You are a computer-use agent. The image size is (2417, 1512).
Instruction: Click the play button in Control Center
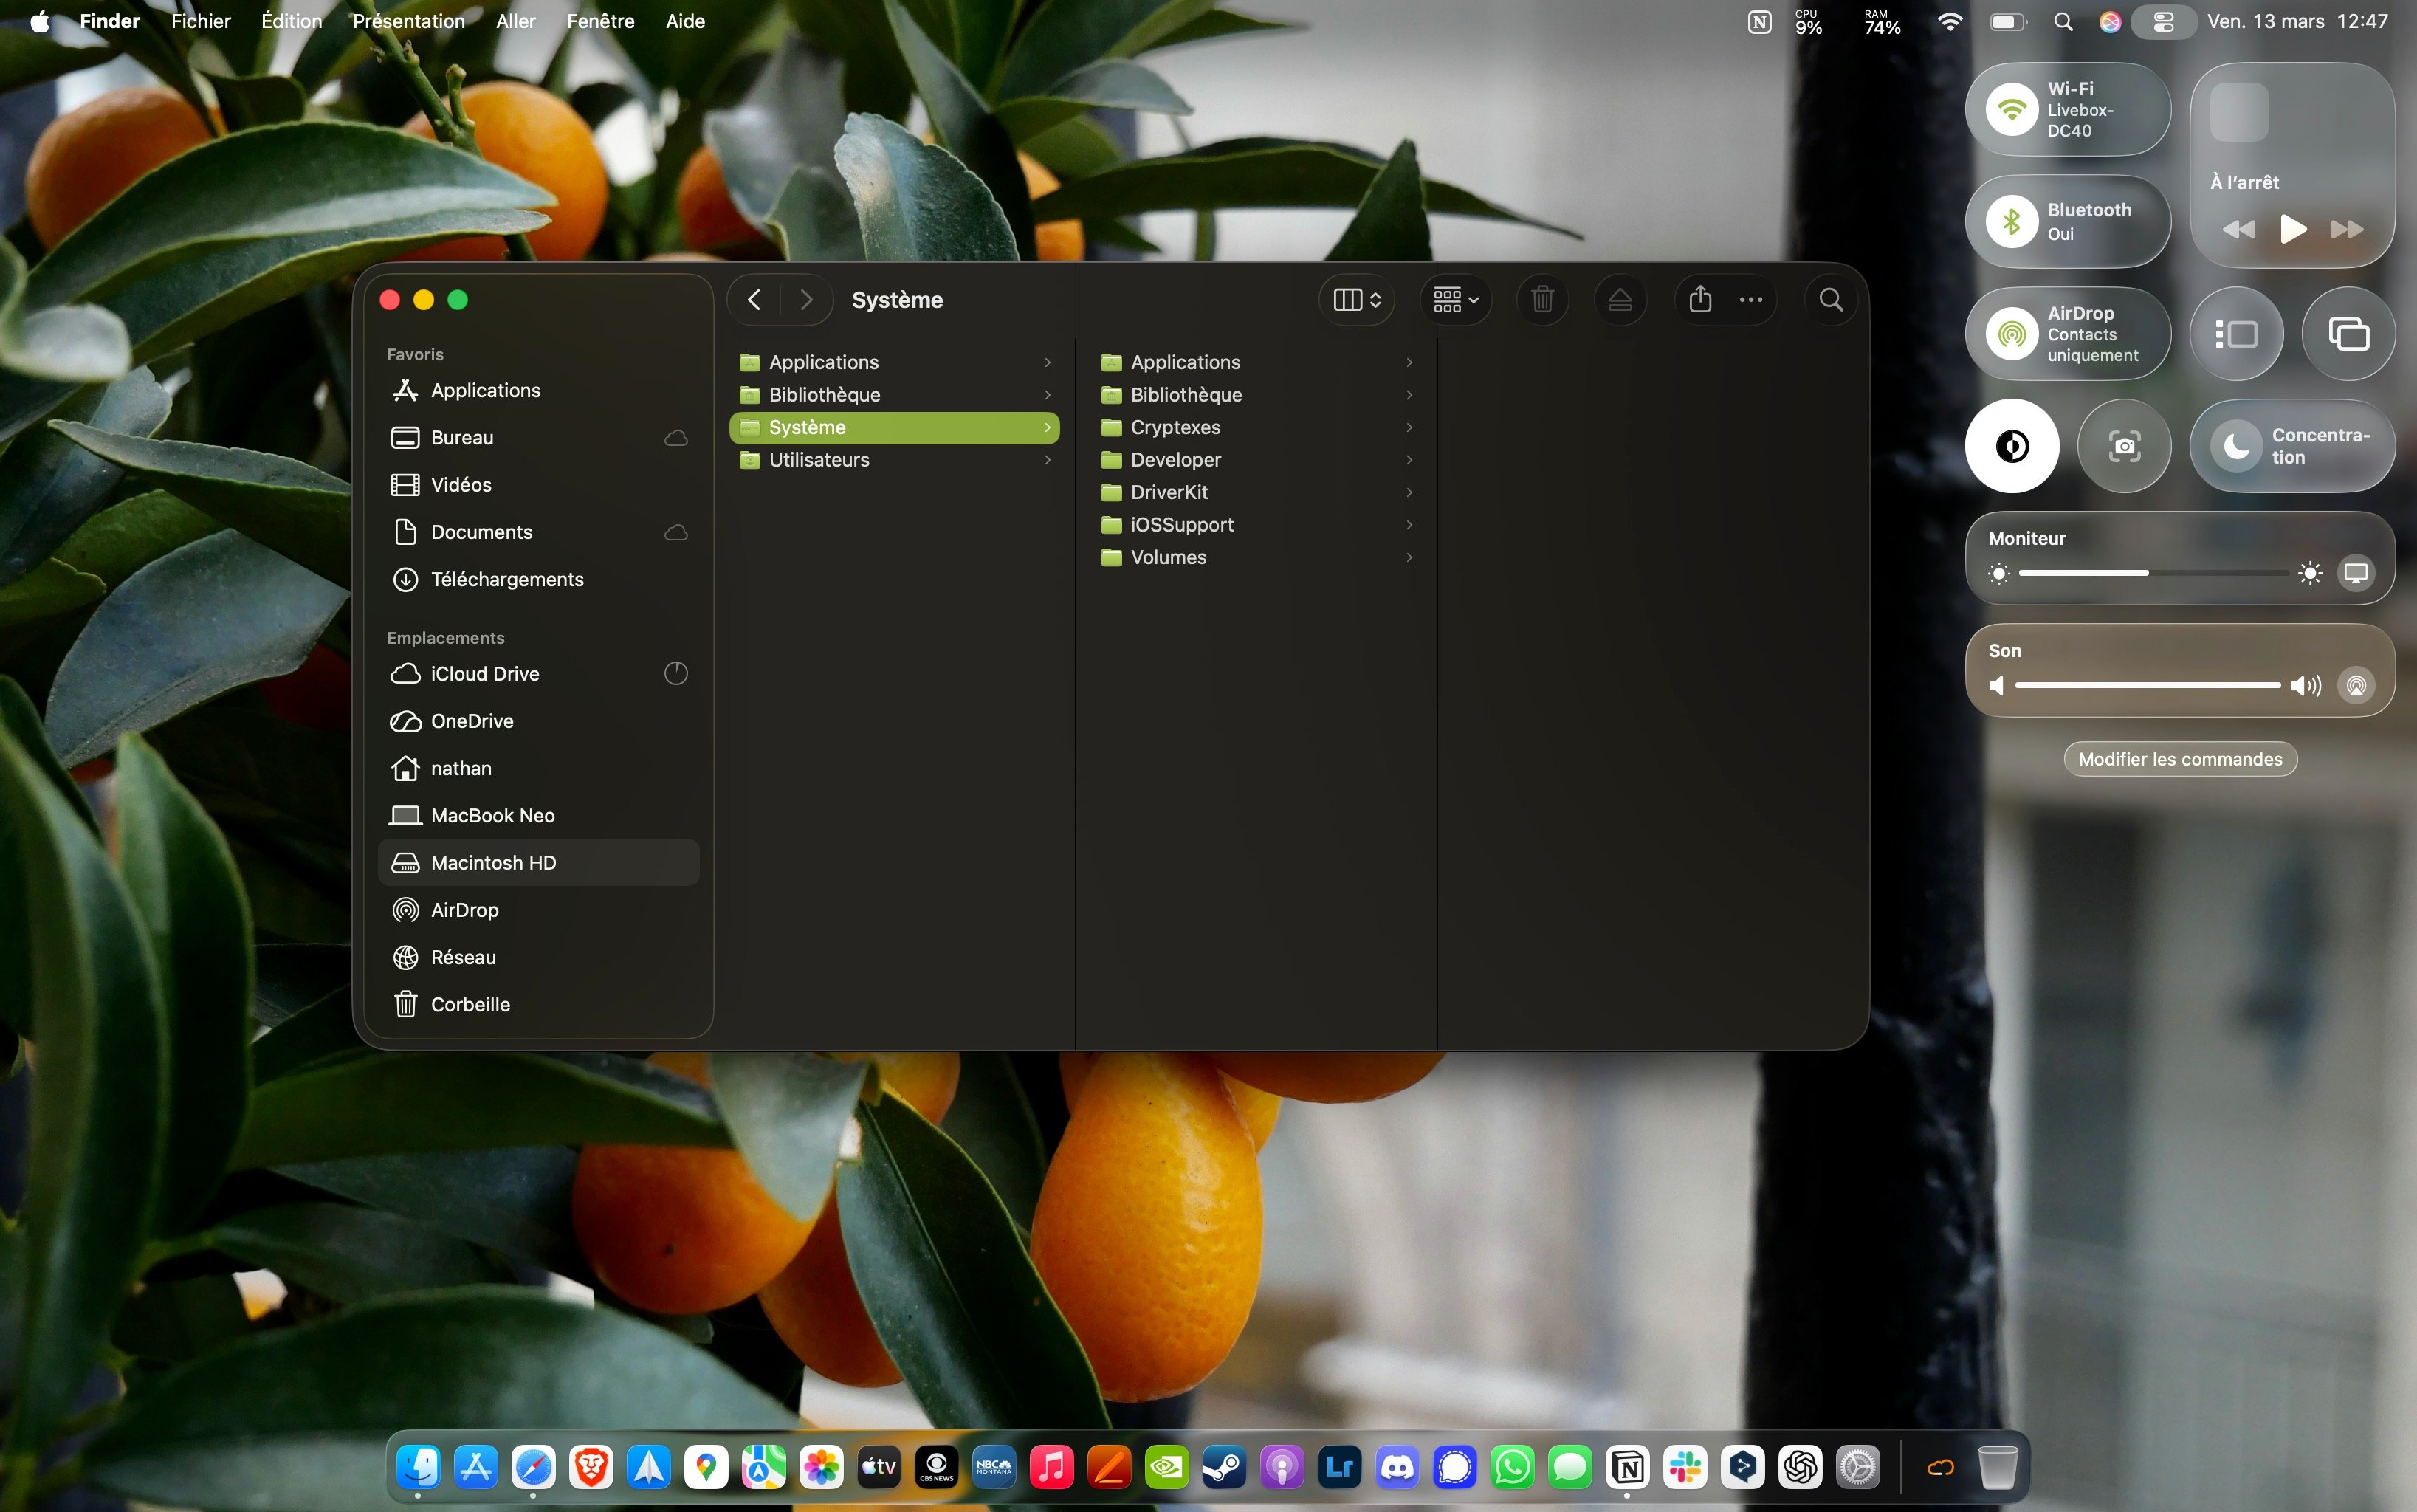pyautogui.click(x=2293, y=229)
